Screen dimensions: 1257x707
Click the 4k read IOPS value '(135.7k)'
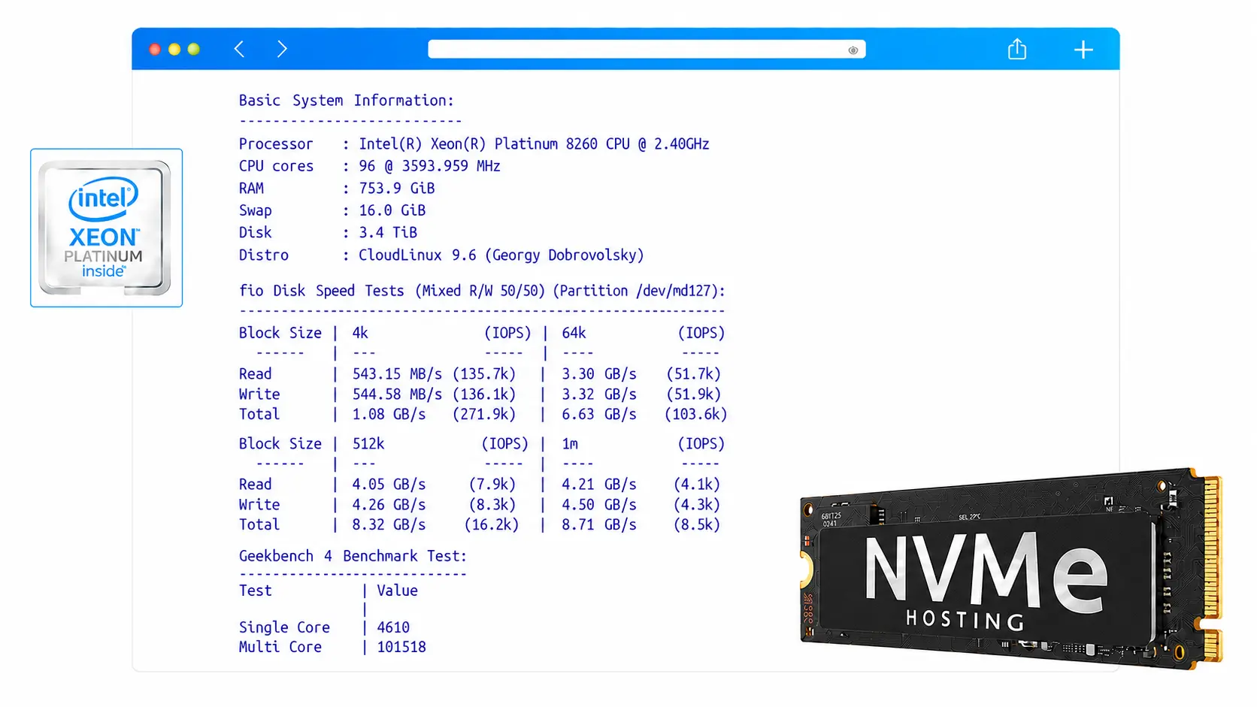[x=484, y=374]
